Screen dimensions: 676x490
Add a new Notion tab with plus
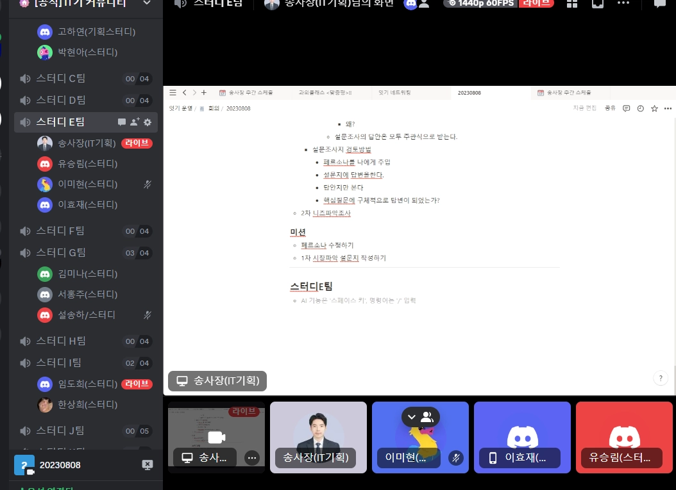(204, 93)
